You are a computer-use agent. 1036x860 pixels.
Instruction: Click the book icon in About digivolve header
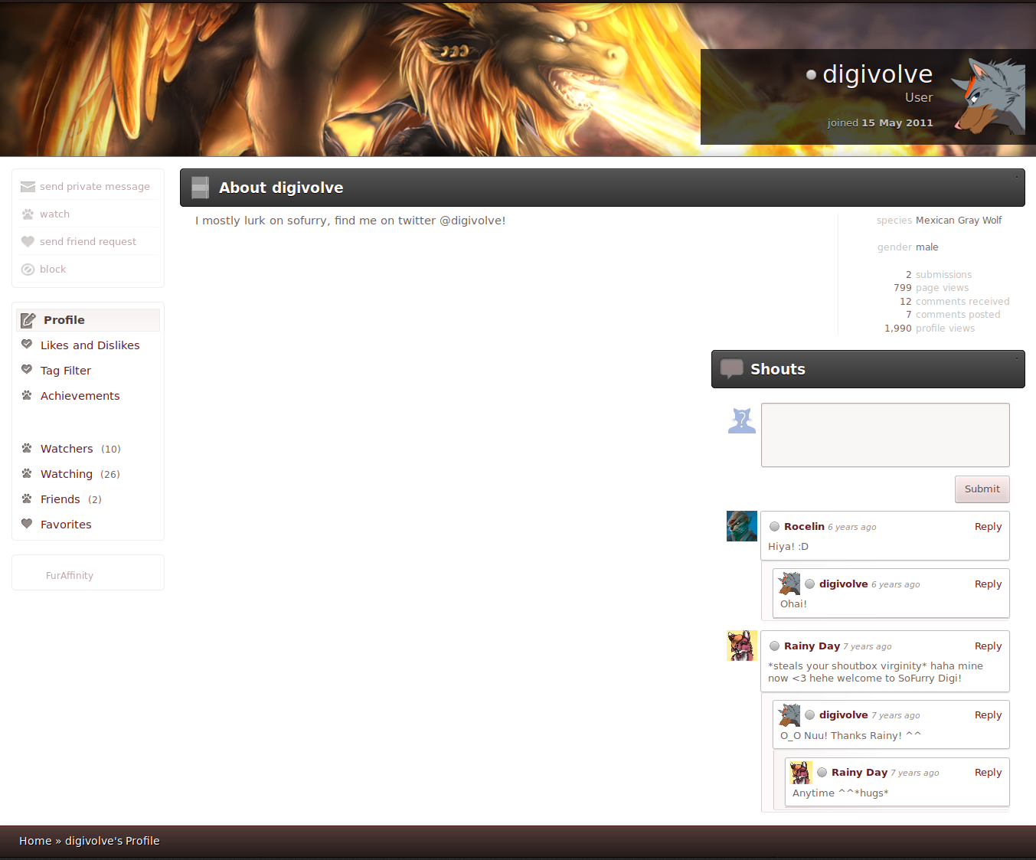tap(200, 188)
